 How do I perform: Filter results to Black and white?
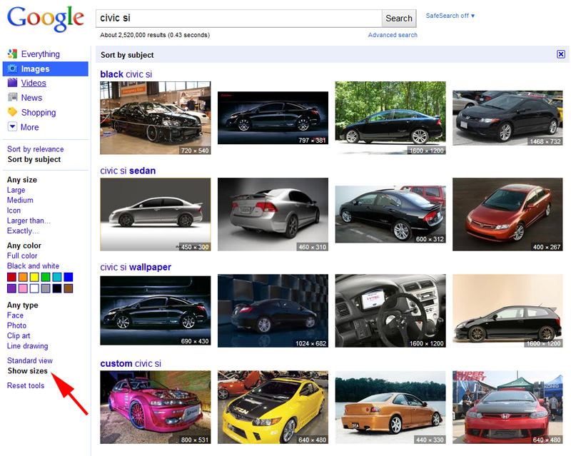point(33,266)
